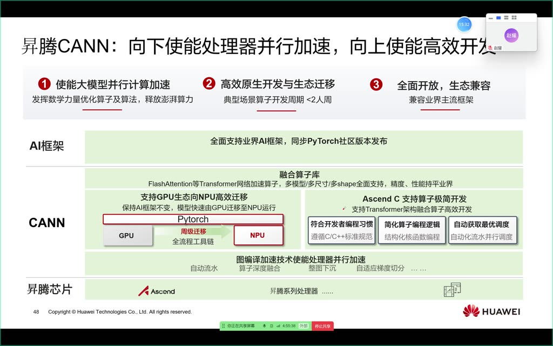Click the 自动获取最优调度 box

coord(482,230)
